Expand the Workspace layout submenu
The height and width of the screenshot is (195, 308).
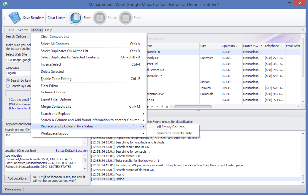pyautogui.click(x=89, y=133)
